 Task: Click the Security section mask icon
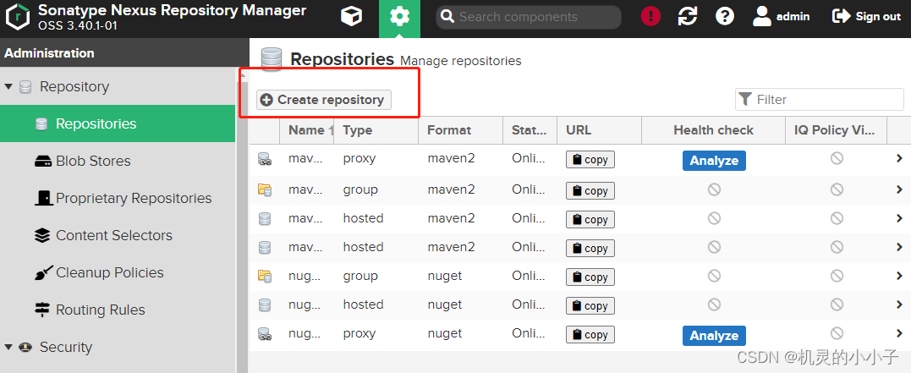pos(25,347)
